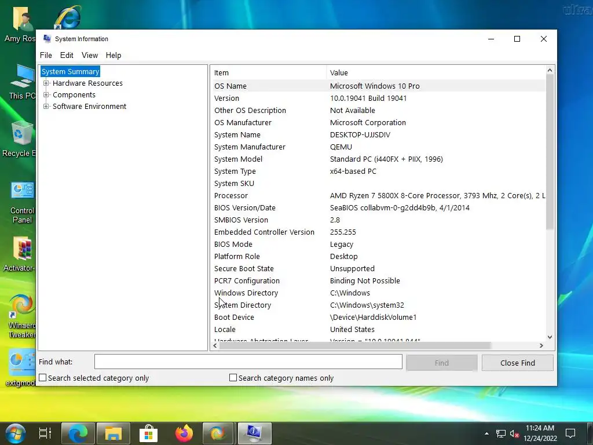Click the System Information title bar icon
Image resolution: width=593 pixels, height=445 pixels.
point(47,39)
